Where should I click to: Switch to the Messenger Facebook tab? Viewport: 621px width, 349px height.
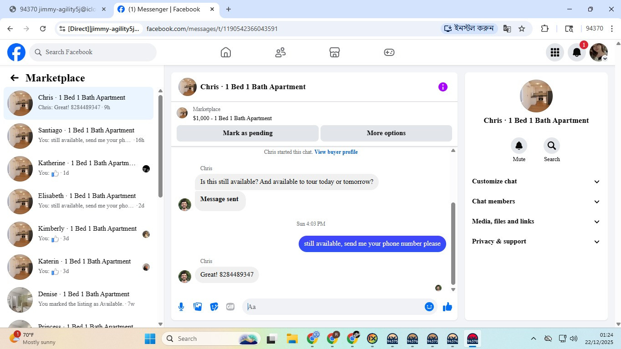[x=166, y=9]
